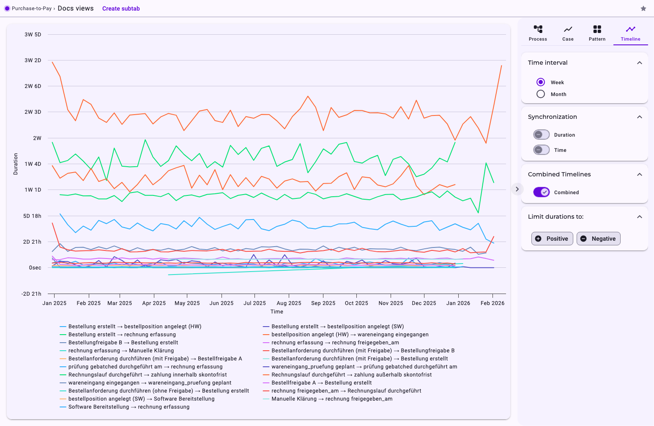Collapse the Limit durations to section
Image resolution: width=654 pixels, height=426 pixels.
640,217
